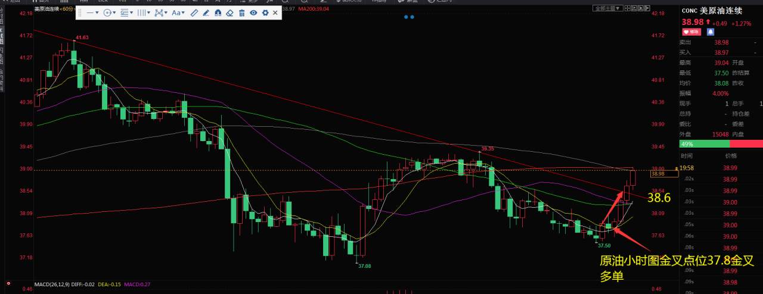Viewport: 763px width, 294px height.
Task: Click the 19:58 countdown time label
Action: pos(688,168)
